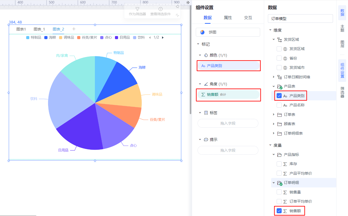348x216 pixels.
Task: Click the sigma icon beside 库存
Action: click(285, 164)
